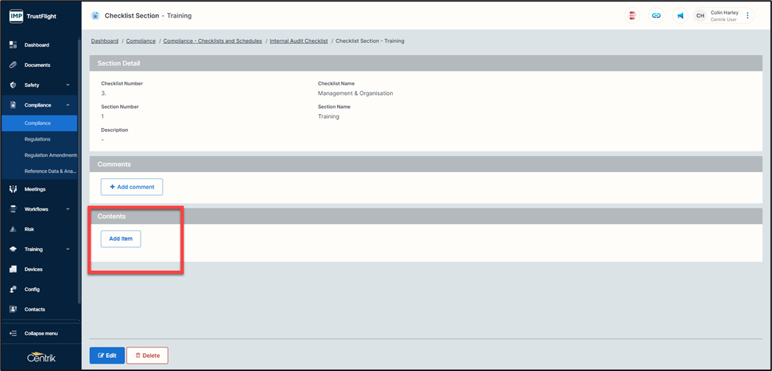Click the Add comment button
This screenshot has height=371, width=772.
pyautogui.click(x=132, y=187)
